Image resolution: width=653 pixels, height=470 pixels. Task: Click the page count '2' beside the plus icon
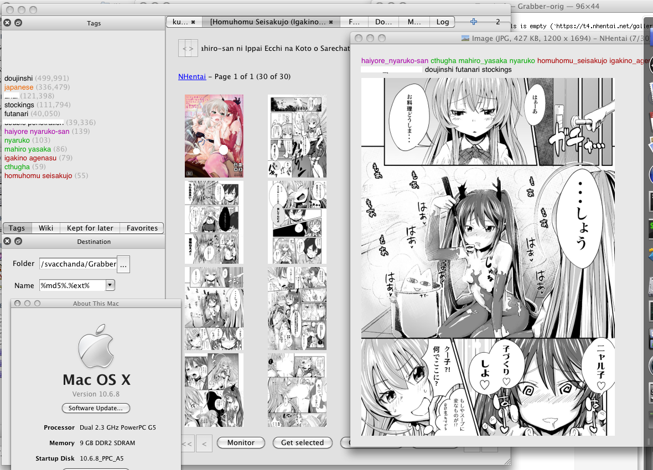(x=497, y=22)
